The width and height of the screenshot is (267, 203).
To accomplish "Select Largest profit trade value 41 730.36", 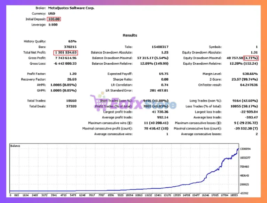I will pyautogui.click(x=160, y=112).
